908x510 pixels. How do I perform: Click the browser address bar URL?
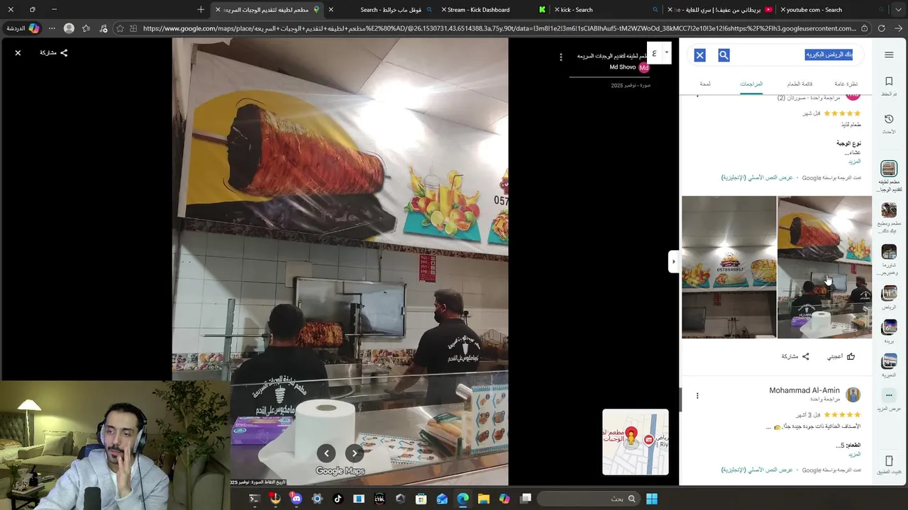(499, 28)
